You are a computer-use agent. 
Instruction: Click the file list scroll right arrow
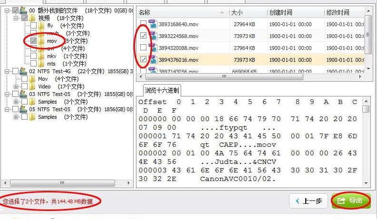click(360, 76)
